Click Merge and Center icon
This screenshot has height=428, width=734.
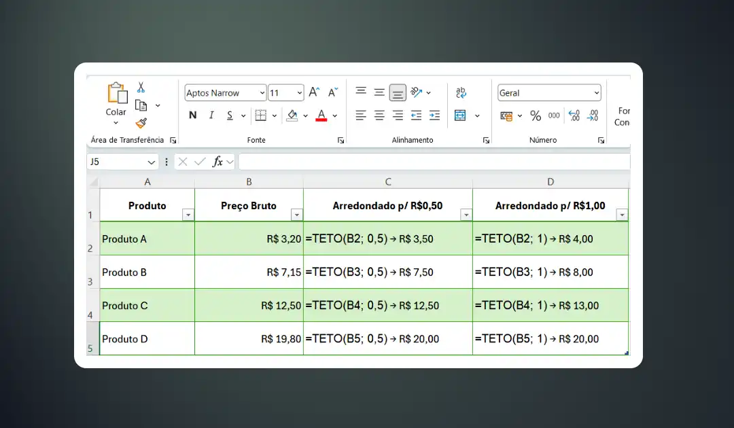click(x=460, y=115)
